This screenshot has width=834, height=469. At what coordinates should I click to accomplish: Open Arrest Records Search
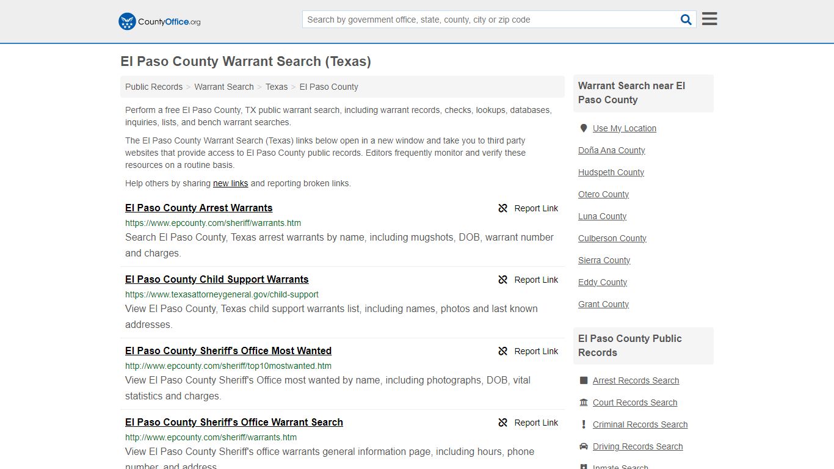(636, 380)
